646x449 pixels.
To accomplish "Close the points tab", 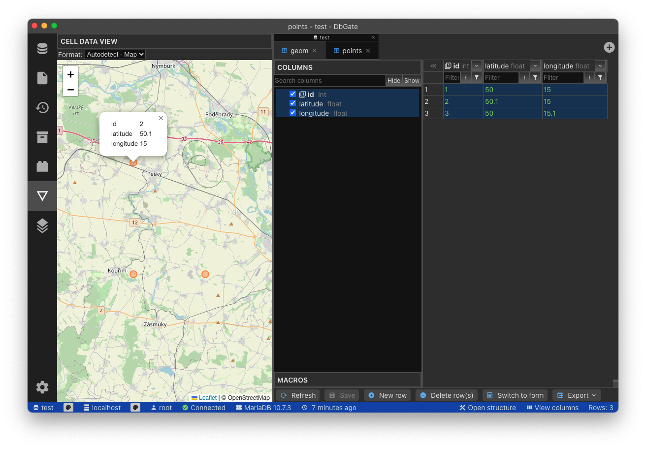I will (368, 51).
